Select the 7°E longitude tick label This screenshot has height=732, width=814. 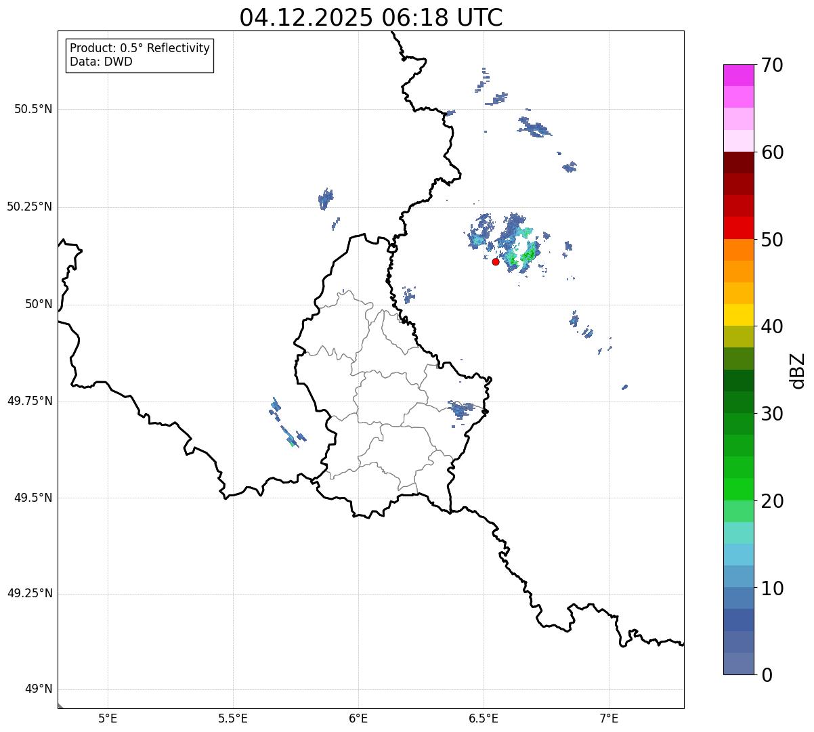(609, 718)
